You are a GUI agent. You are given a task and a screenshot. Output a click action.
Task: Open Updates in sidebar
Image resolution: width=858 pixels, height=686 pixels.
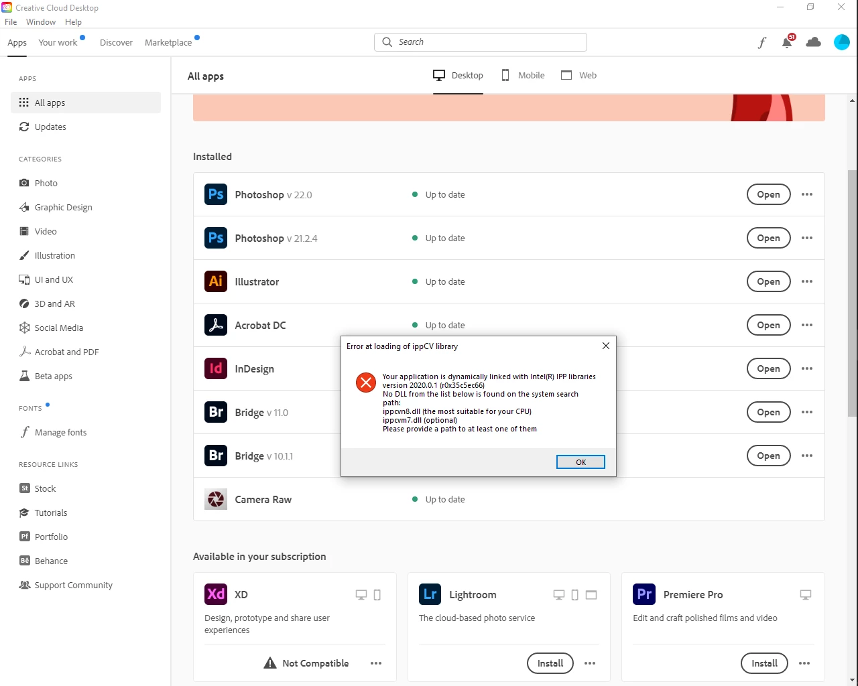[x=86, y=127]
